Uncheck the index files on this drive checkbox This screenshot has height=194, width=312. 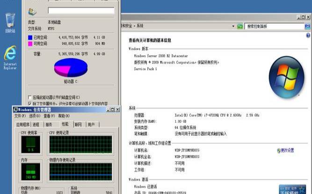29,104
